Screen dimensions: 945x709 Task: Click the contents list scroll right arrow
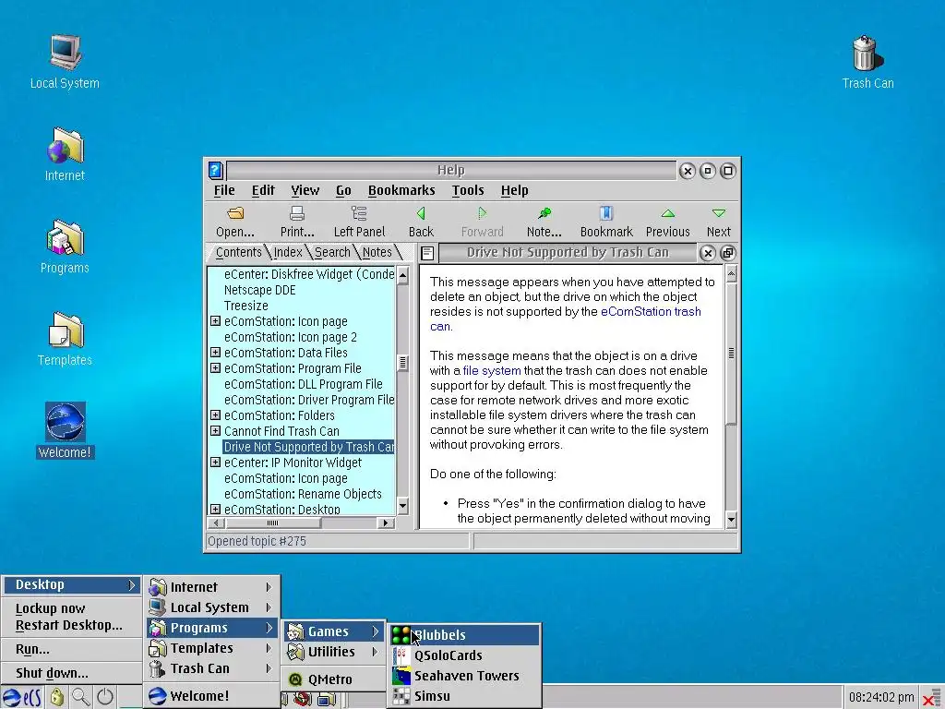386,523
